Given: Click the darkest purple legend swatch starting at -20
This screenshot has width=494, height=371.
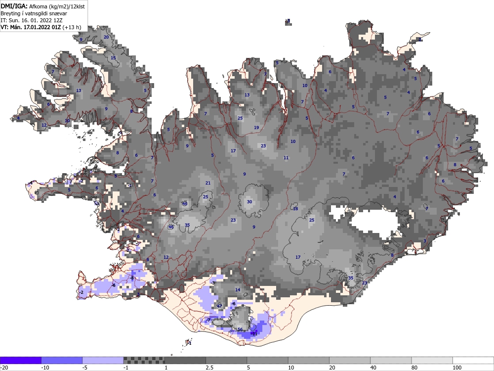Looking at the screenshot, I should (x=21, y=360).
